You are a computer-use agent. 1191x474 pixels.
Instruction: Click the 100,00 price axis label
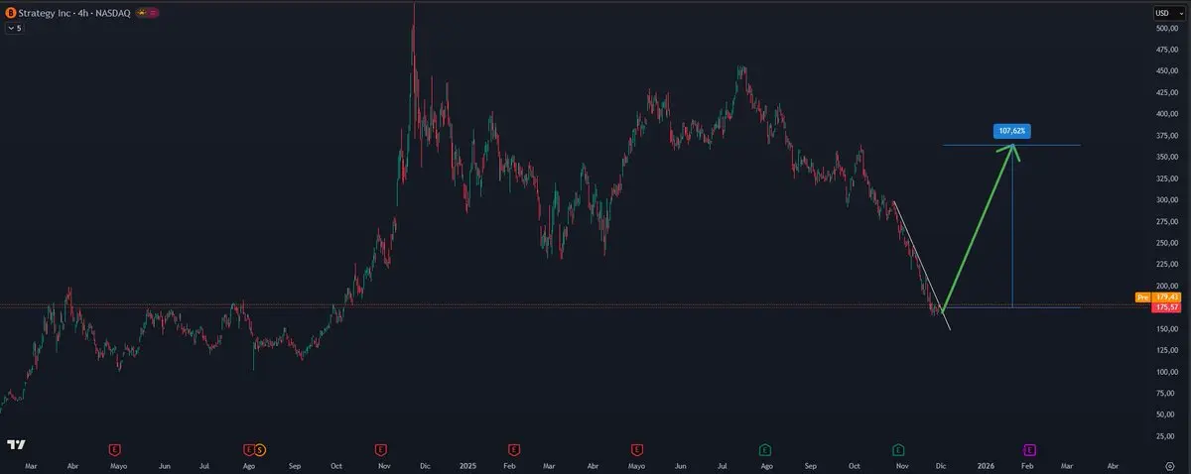click(x=1167, y=372)
